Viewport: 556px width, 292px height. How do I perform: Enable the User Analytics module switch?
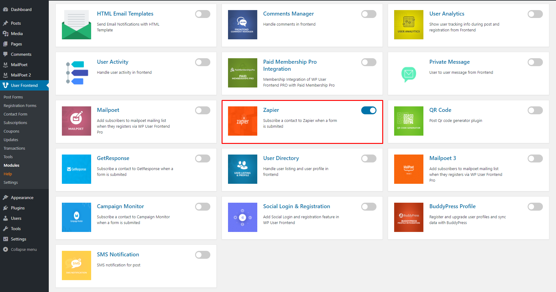tap(535, 14)
